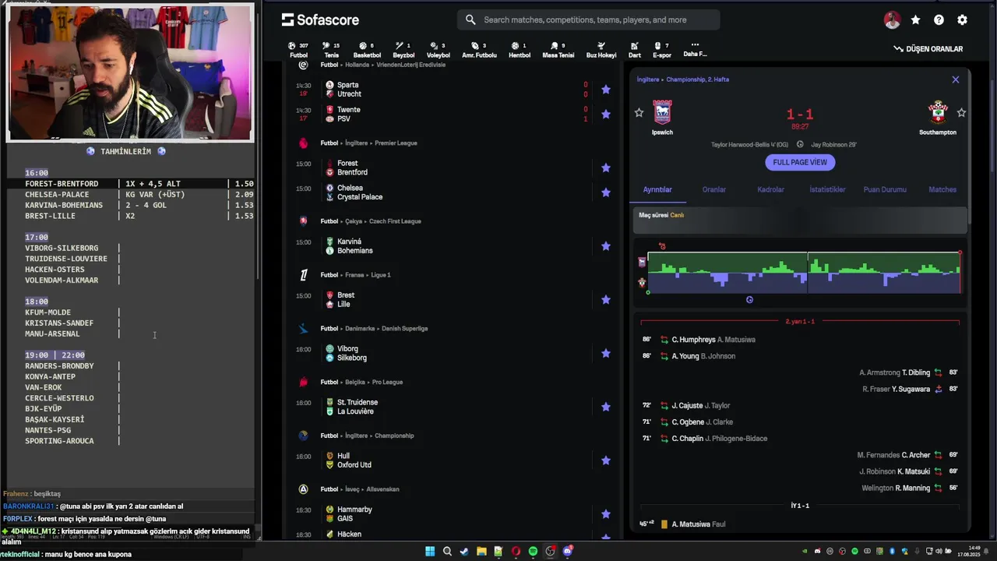
Task: Open the Windows Start menu
Action: [x=430, y=551]
